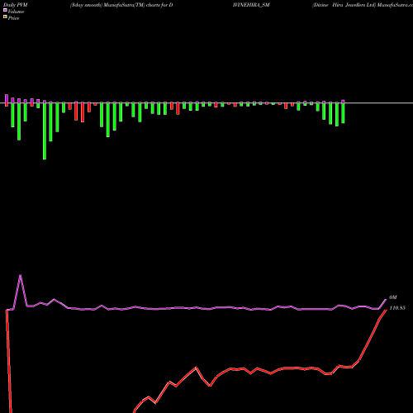Click the Volume legend color swatch
The height and width of the screenshot is (413, 413).
pyautogui.click(x=5, y=10)
